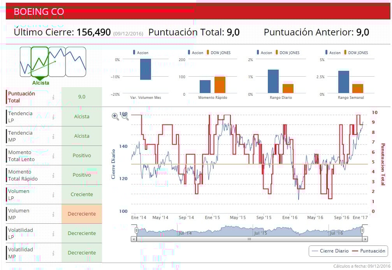The width and height of the screenshot is (392, 270).
Task: Toggle Accion legend in Rango Semanal chart
Action: [x=333, y=53]
